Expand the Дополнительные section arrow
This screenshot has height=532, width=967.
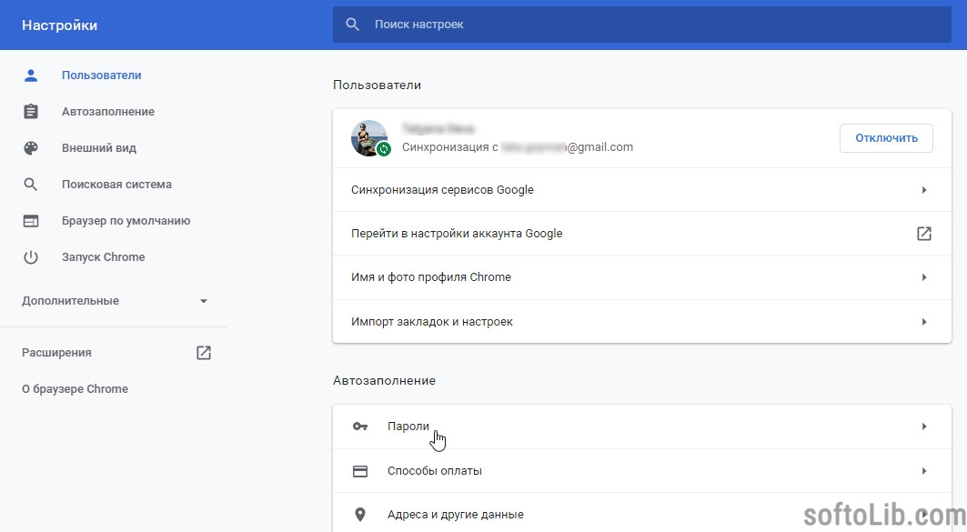point(204,301)
